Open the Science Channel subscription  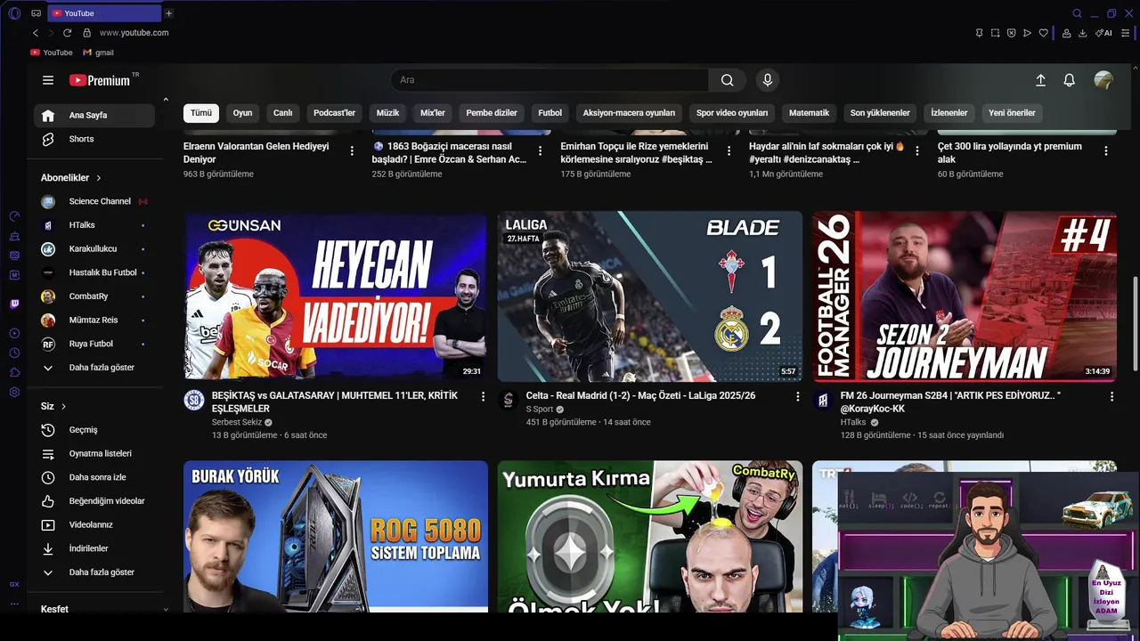[x=94, y=201]
